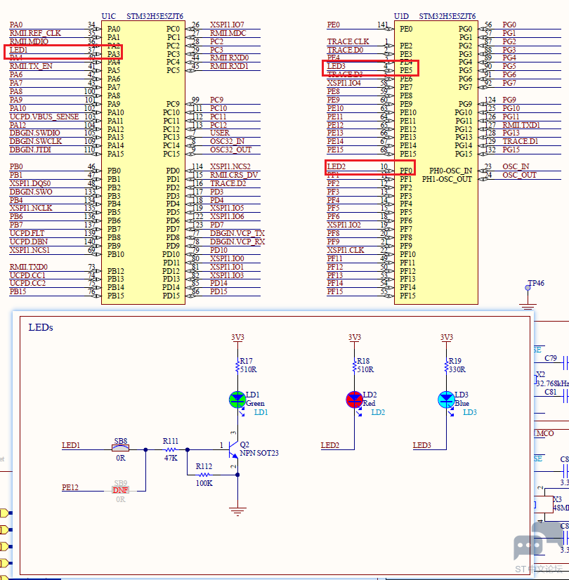Viewport: 569px width, 580px height.
Task: Click the LED3 net label under blue LED
Action: 421,445
